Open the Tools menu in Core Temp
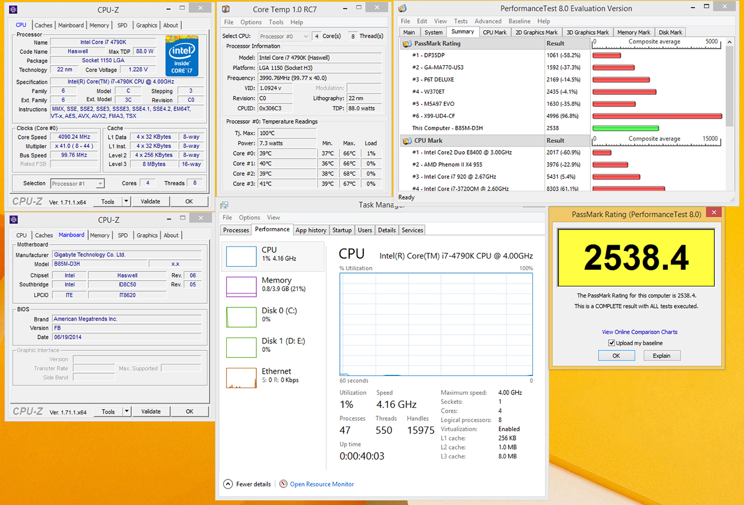This screenshot has width=744, height=505. click(276, 22)
